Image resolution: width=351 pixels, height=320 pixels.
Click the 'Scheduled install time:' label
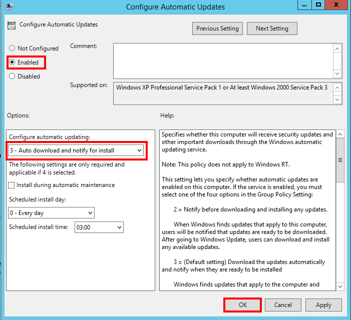coord(39,227)
